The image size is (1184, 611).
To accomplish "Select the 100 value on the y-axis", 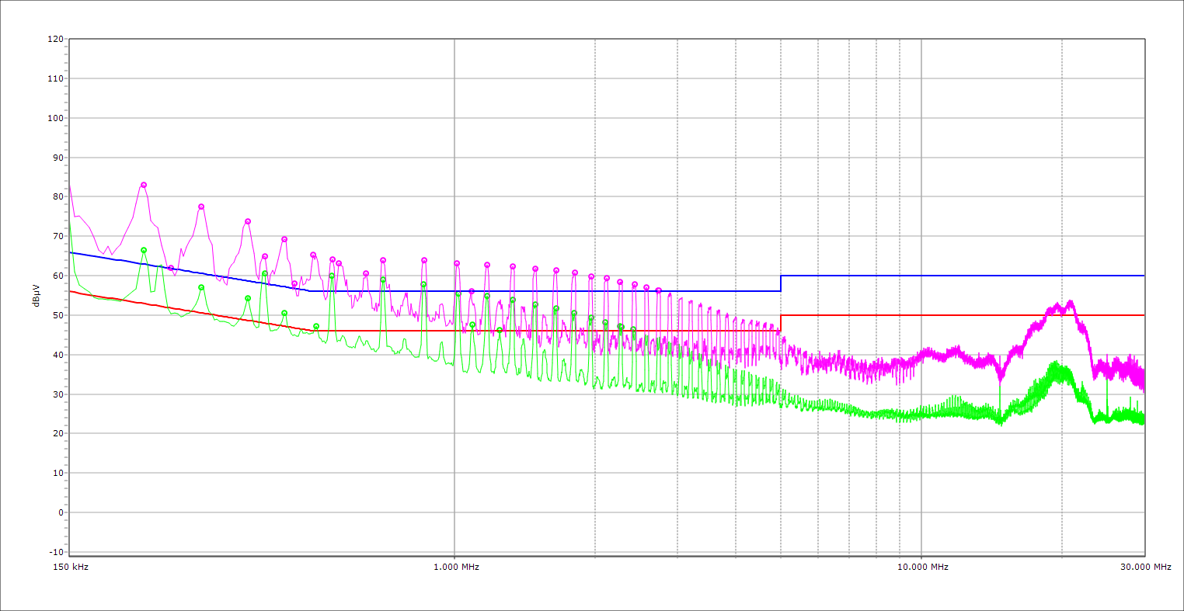I will click(55, 118).
